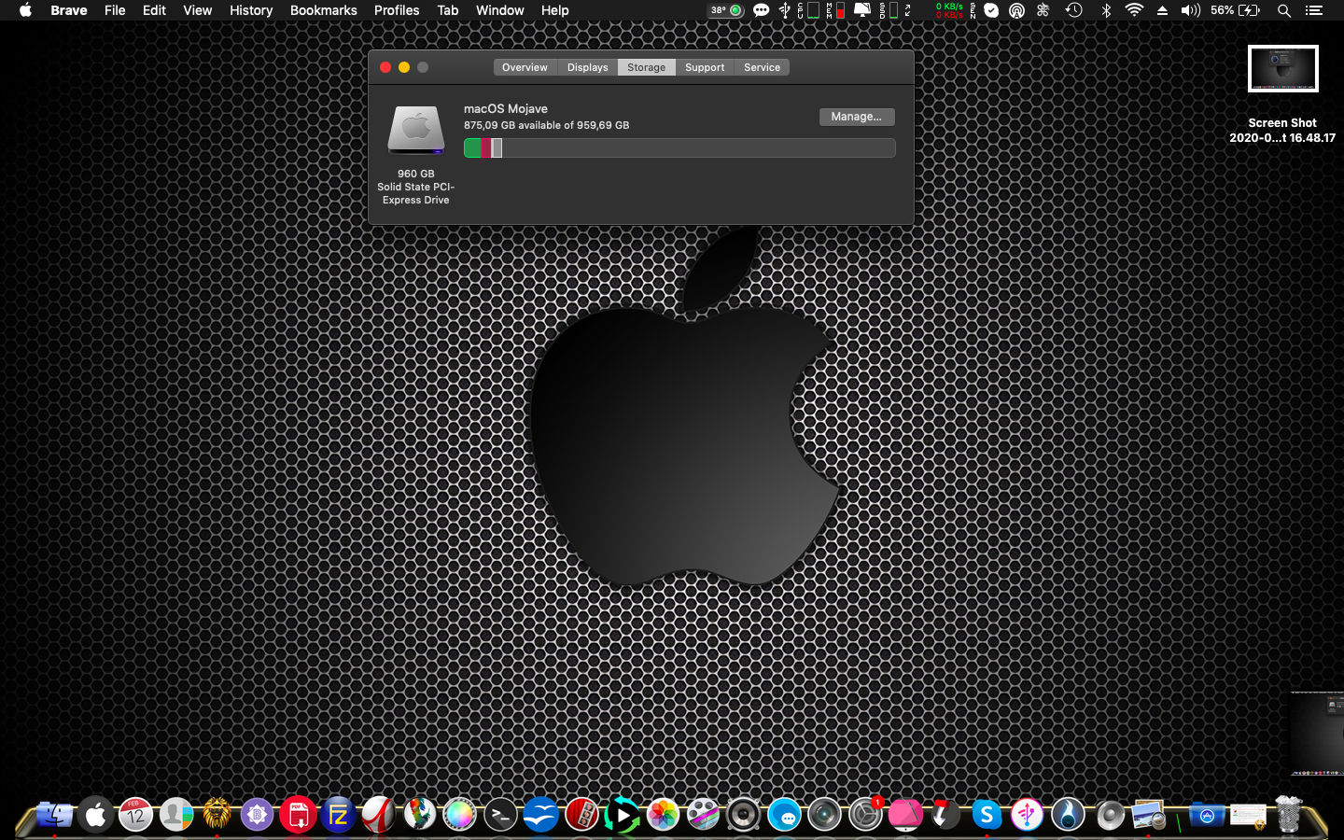Screen dimensions: 1344x840
Task: Open the black Apple logo app in dock
Action: coord(95,815)
